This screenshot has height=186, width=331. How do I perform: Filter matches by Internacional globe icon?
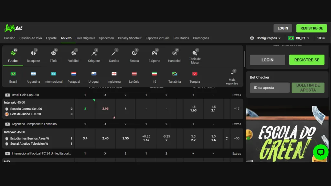pyautogui.click(x=54, y=74)
